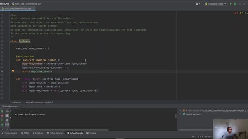This screenshot has width=248, height=139.
Task: Click the Stop icon in top toolbar
Action: [x=244, y=4]
